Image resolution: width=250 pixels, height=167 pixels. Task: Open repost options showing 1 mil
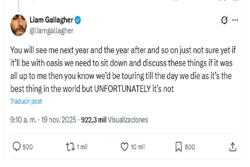(x=76, y=147)
